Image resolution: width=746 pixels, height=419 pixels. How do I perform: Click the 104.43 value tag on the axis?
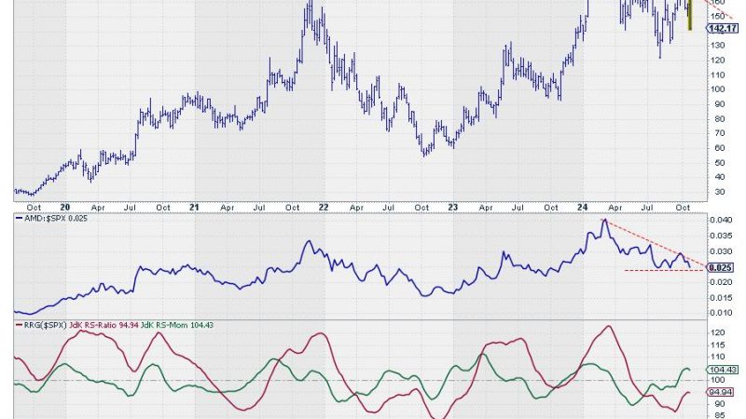(x=724, y=370)
